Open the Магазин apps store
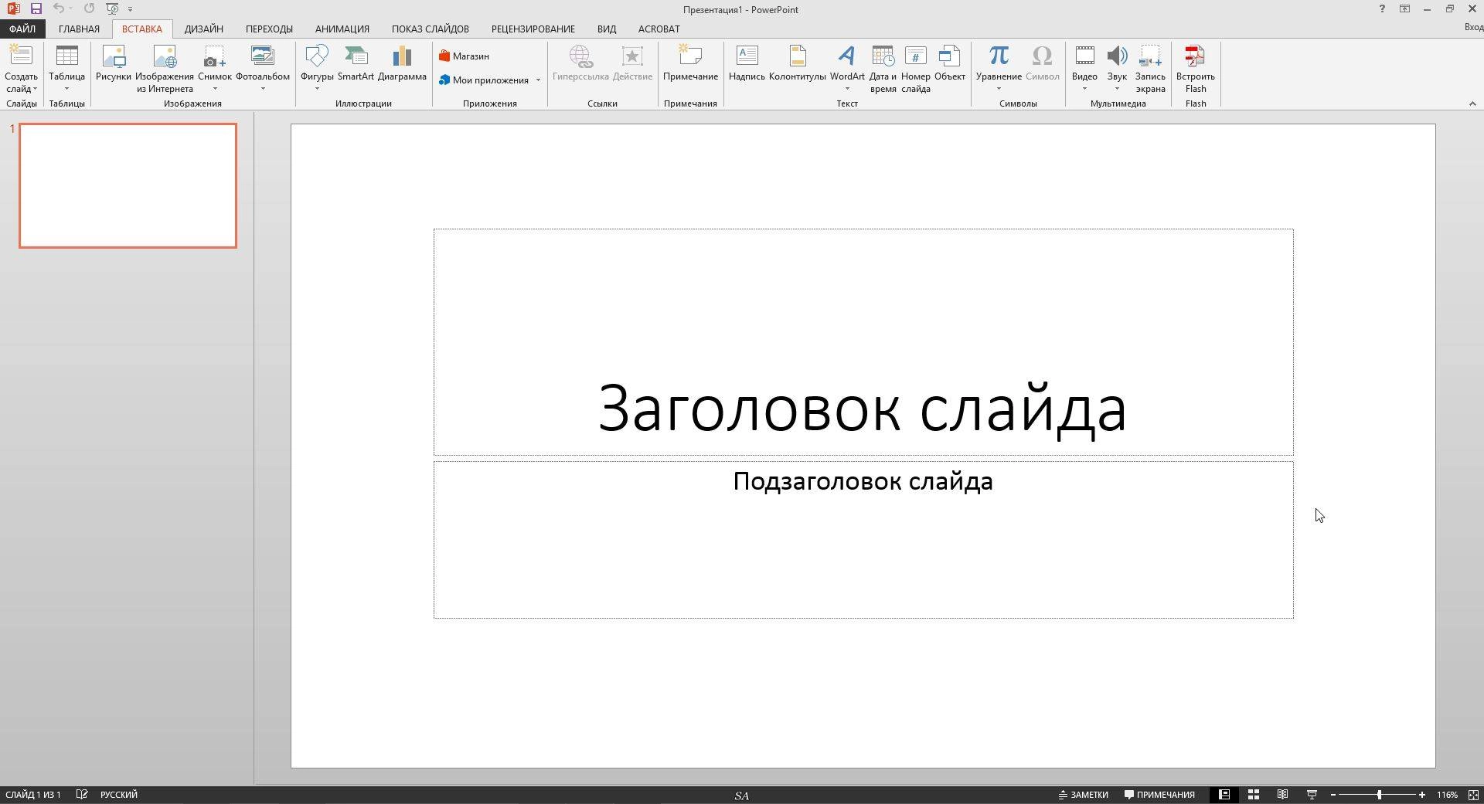Screen dimensions: 1484x804 pyautogui.click(x=464, y=56)
